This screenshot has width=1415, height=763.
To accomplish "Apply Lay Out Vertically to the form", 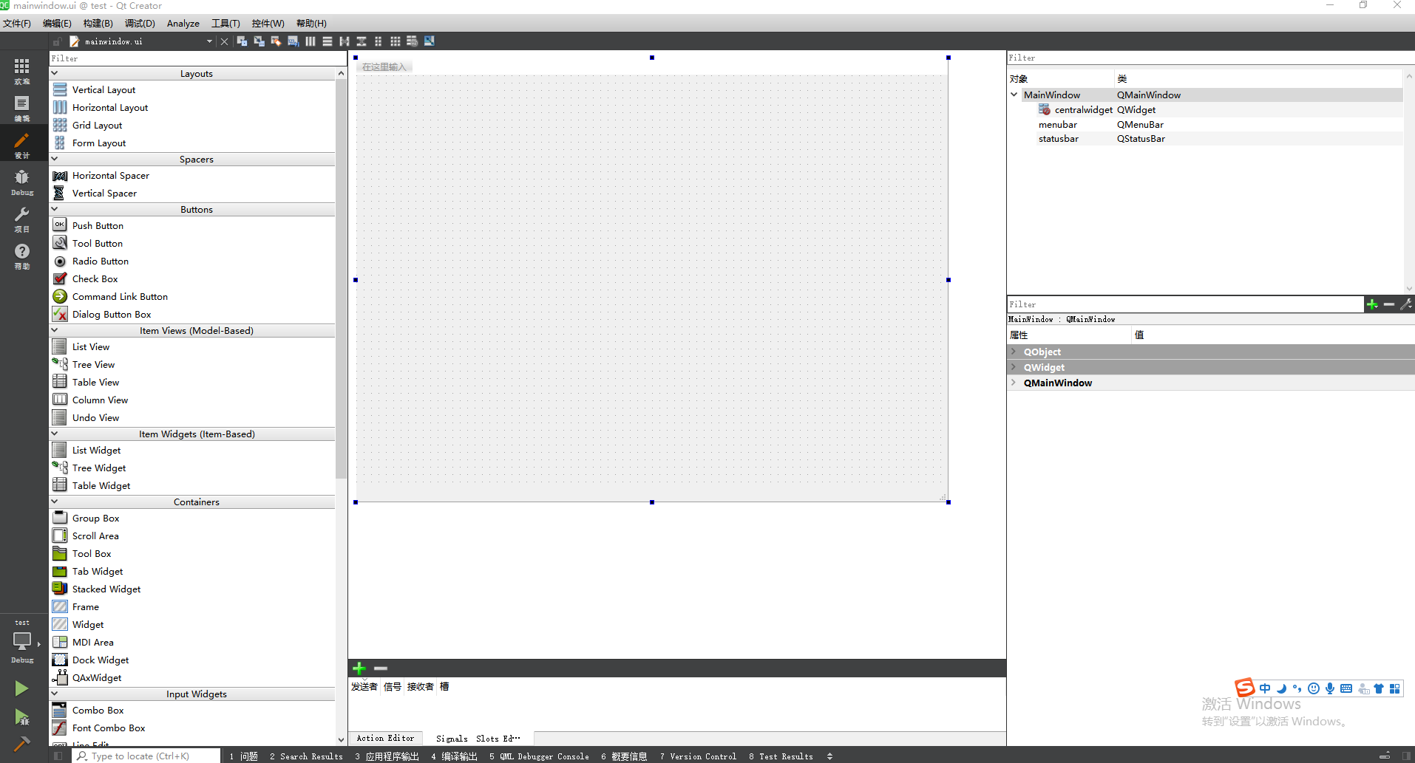I will [x=327, y=41].
